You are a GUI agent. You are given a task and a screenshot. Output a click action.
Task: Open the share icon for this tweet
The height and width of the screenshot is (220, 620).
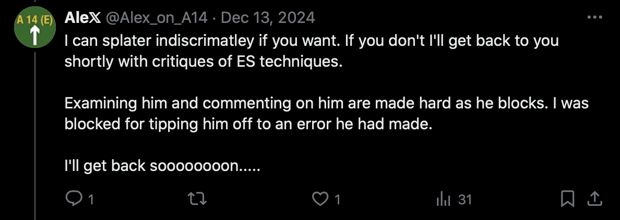594,198
